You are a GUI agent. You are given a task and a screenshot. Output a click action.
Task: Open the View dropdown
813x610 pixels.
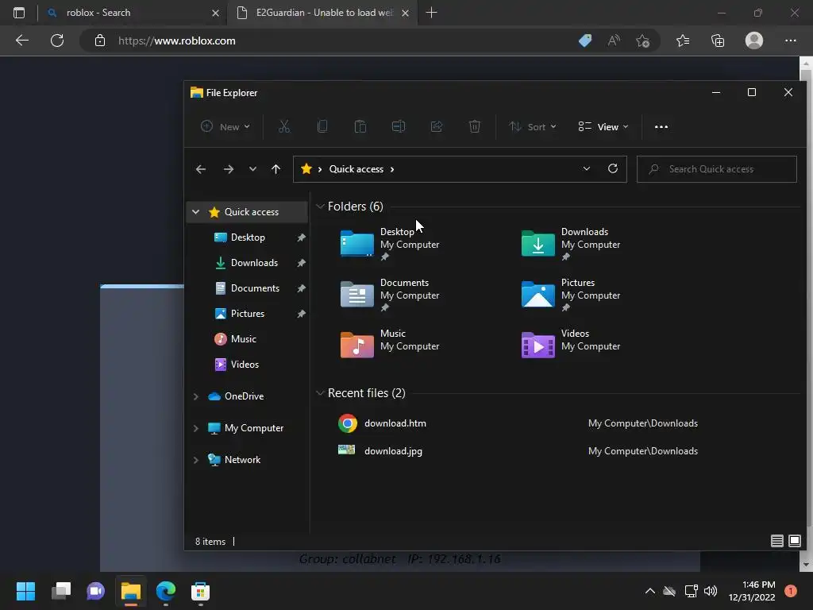point(603,126)
